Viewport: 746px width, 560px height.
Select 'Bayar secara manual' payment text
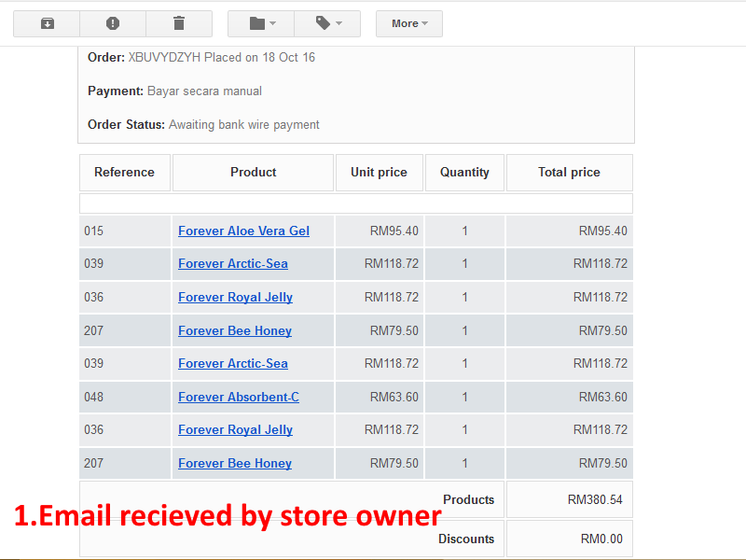tap(204, 91)
